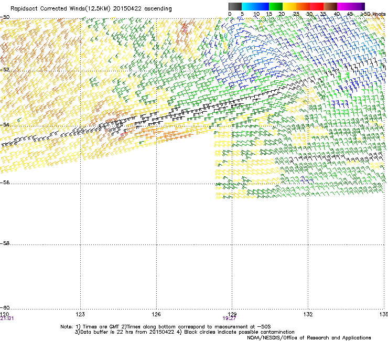Click the 'Rapidscat Corrected Winds(12.5KM)' title text
The width and height of the screenshot is (388, 341).
coord(60,9)
